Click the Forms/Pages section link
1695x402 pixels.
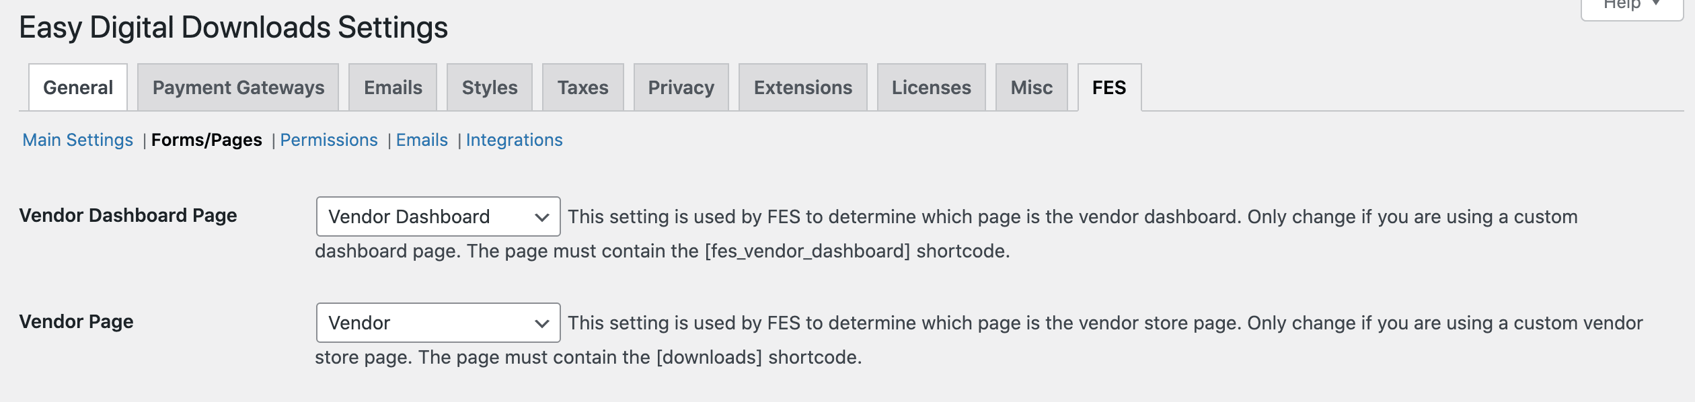click(206, 140)
